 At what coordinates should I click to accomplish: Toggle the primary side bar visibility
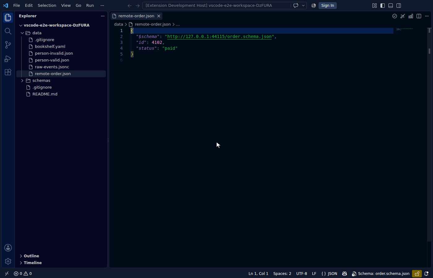pyautogui.click(x=383, y=6)
